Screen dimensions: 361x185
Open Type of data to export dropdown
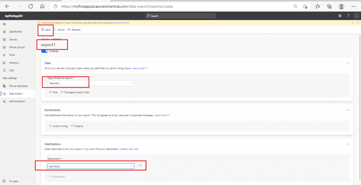coord(91,83)
